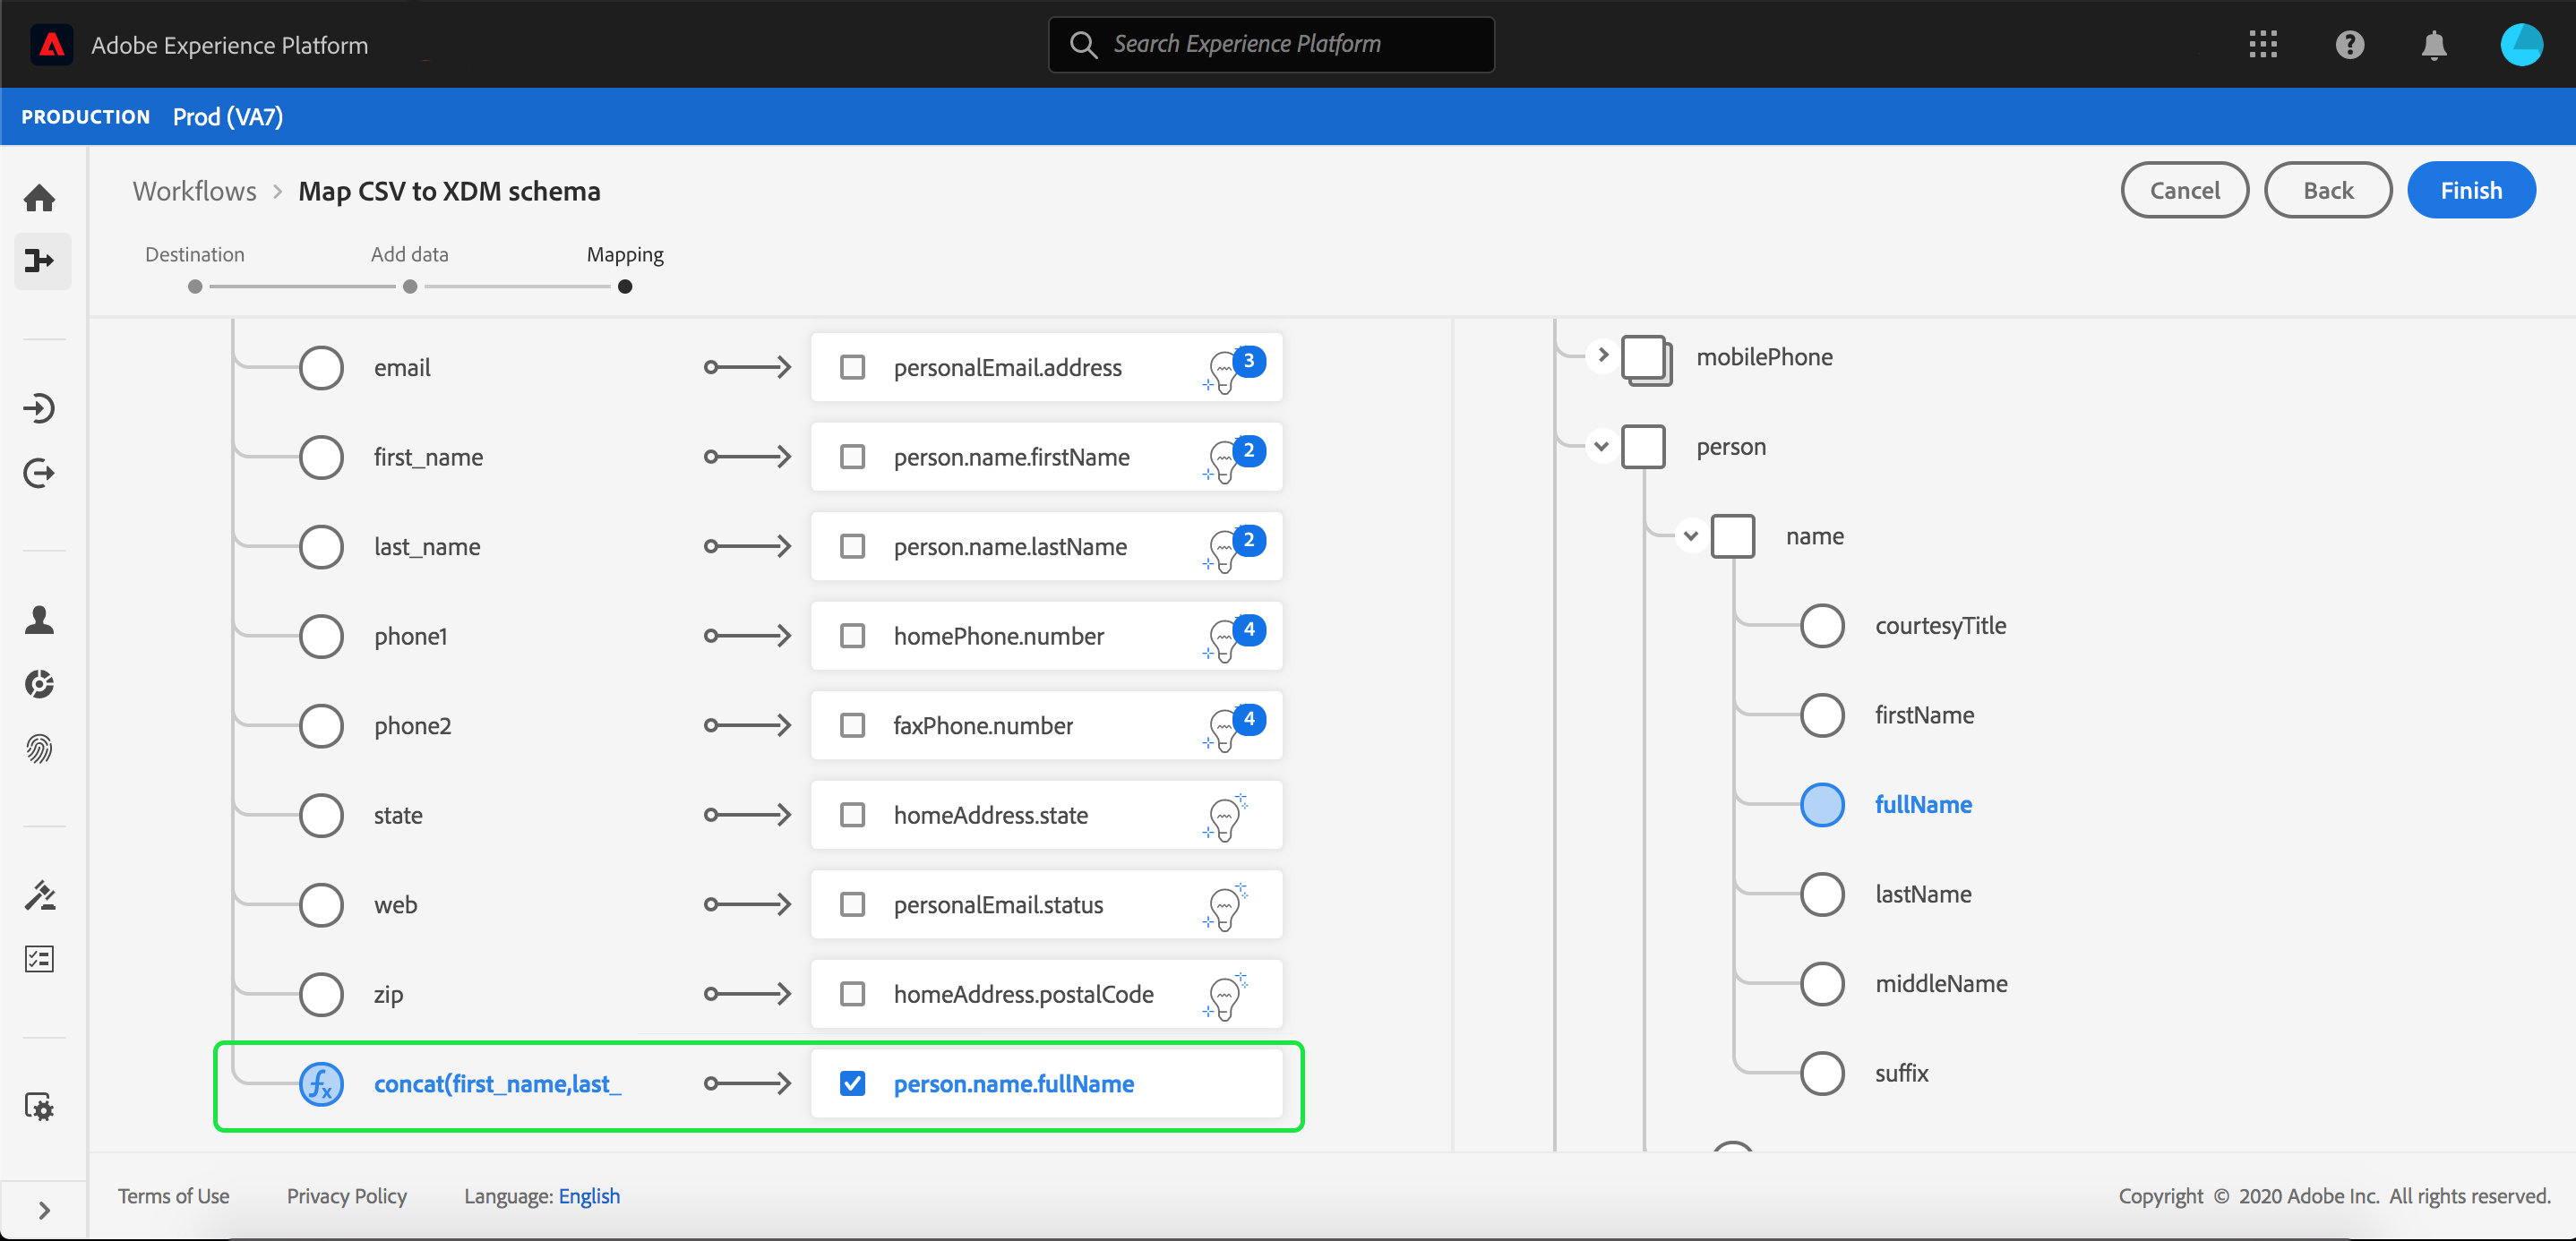Collapse the name node chevron
Screen dimensions: 2576x1241
(1690, 536)
